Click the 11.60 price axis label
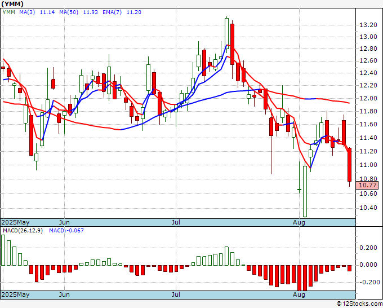The width and height of the screenshot is (383, 308). (x=368, y=124)
